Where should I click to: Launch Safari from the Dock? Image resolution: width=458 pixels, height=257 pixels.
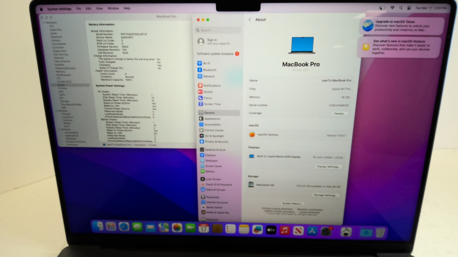(124, 227)
